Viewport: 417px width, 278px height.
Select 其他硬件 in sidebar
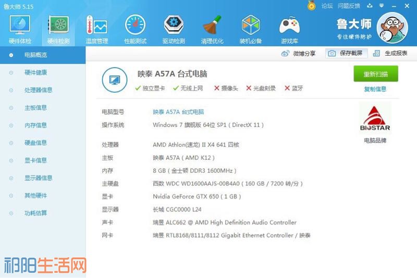click(43, 195)
